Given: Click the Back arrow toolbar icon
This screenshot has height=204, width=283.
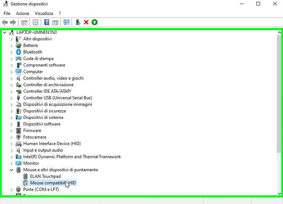Looking at the screenshot, I should click(x=5, y=23).
